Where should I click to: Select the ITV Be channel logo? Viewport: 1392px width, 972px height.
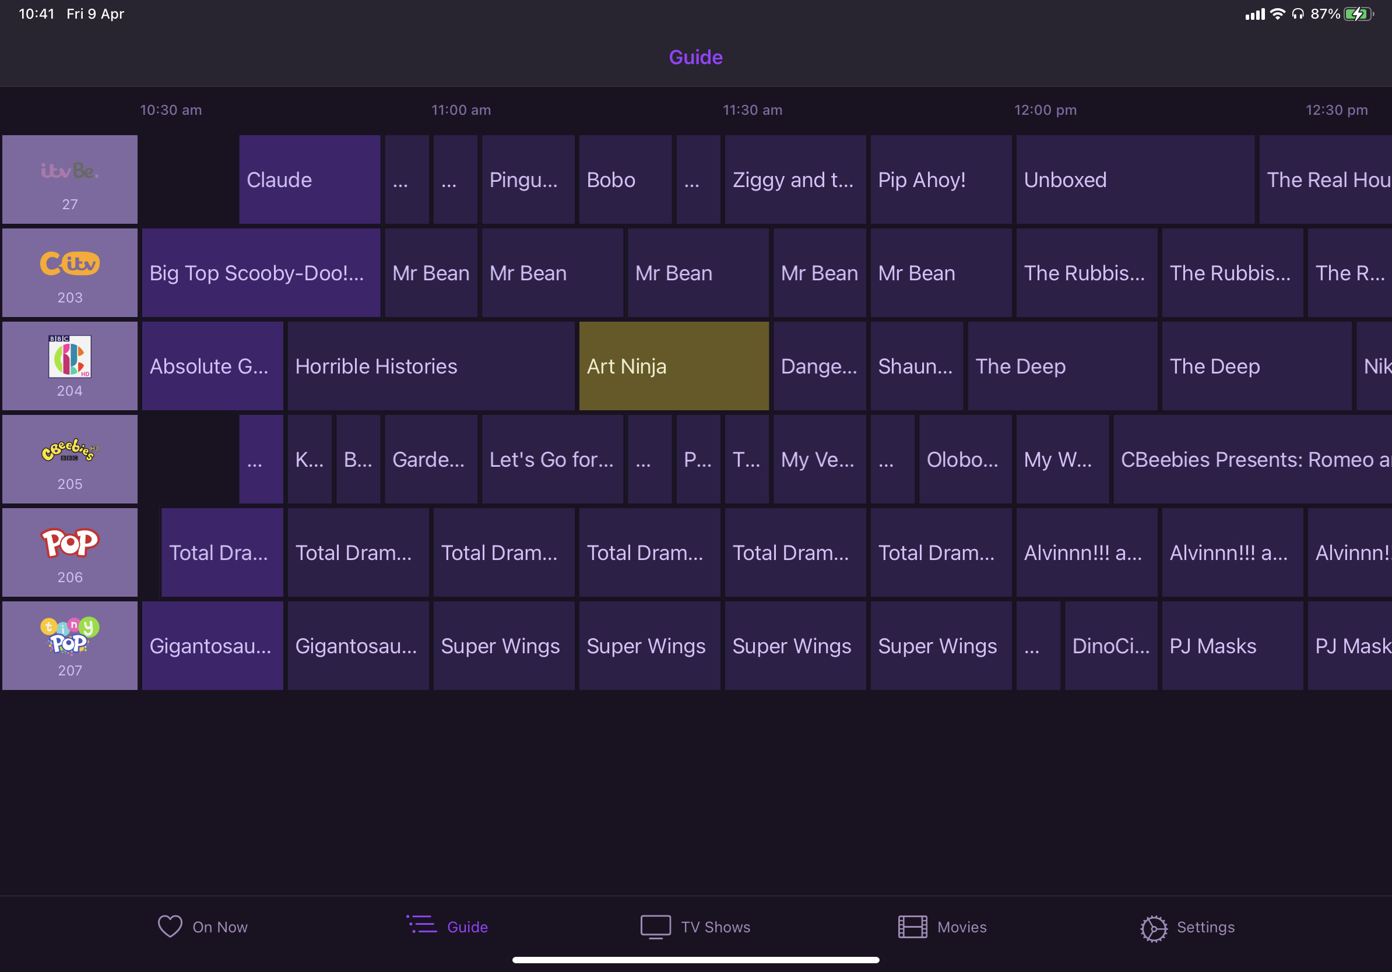70,171
